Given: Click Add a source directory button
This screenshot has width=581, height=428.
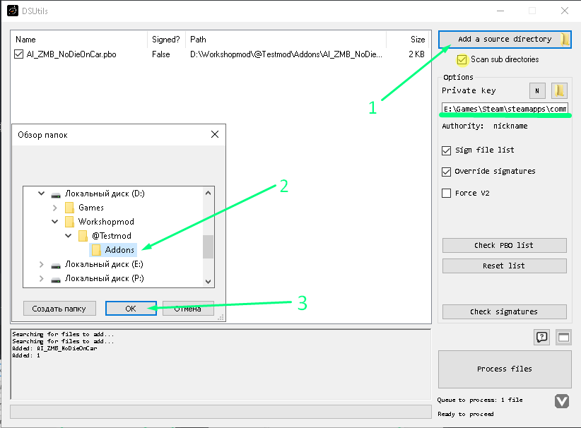Looking at the screenshot, I should click(505, 40).
